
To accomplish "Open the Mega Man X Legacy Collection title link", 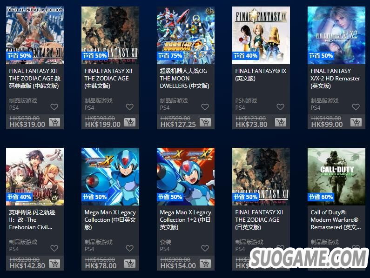I will click(110, 220).
